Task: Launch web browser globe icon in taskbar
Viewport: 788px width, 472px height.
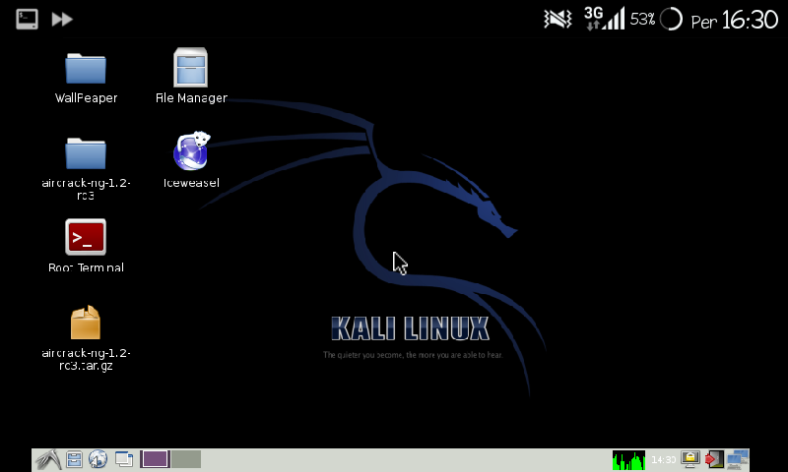Action: (x=98, y=459)
